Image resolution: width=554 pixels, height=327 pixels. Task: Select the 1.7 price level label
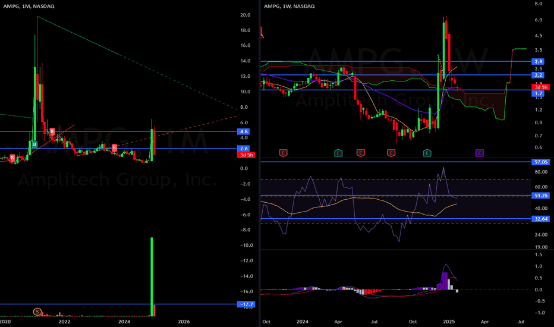(x=538, y=94)
